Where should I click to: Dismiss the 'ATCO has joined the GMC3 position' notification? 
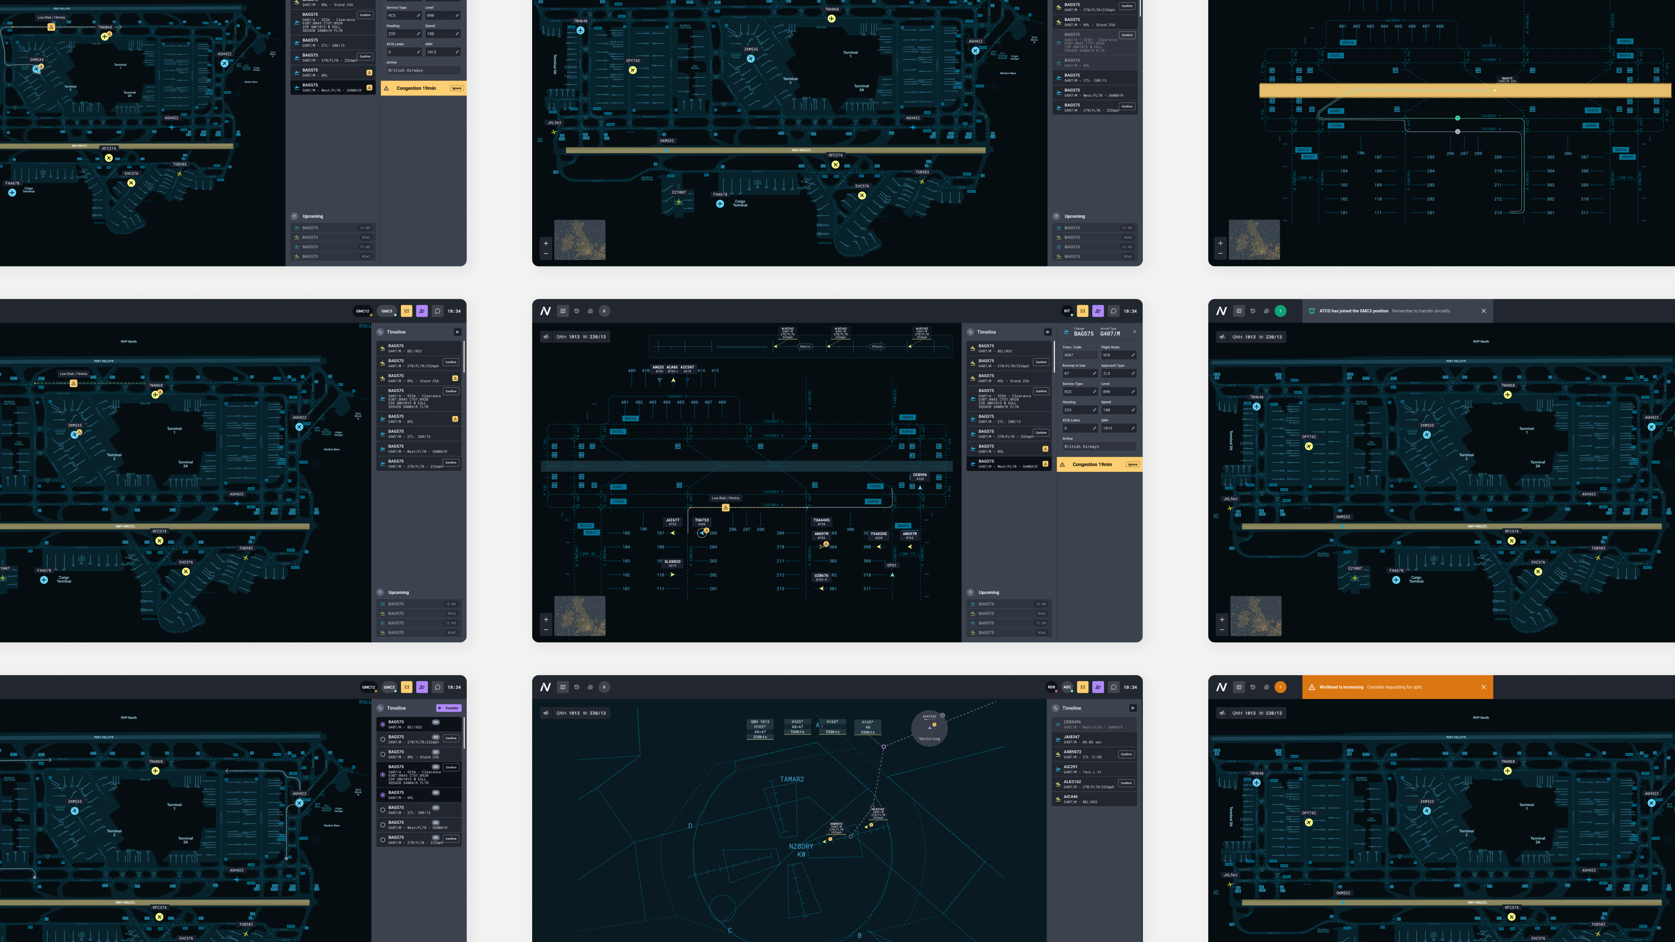click(x=1484, y=311)
